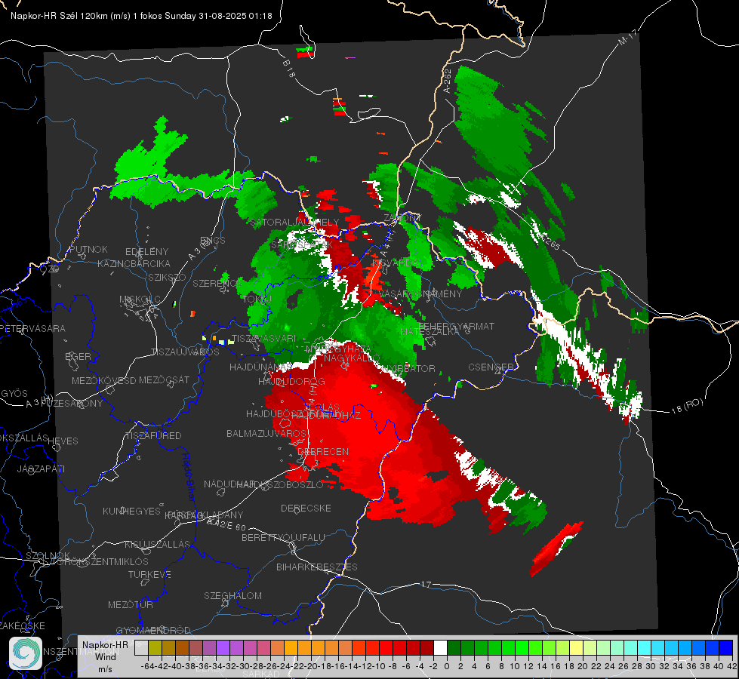Click the radar title text with date 31-08-2025
This screenshot has width=739, height=679.
tap(141, 16)
